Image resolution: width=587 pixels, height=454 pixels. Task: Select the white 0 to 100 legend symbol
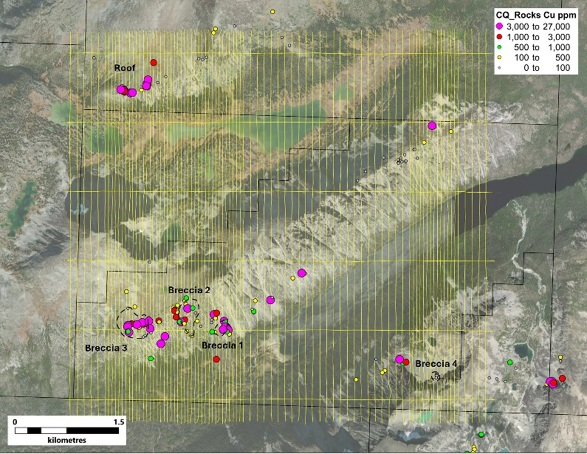click(x=498, y=68)
